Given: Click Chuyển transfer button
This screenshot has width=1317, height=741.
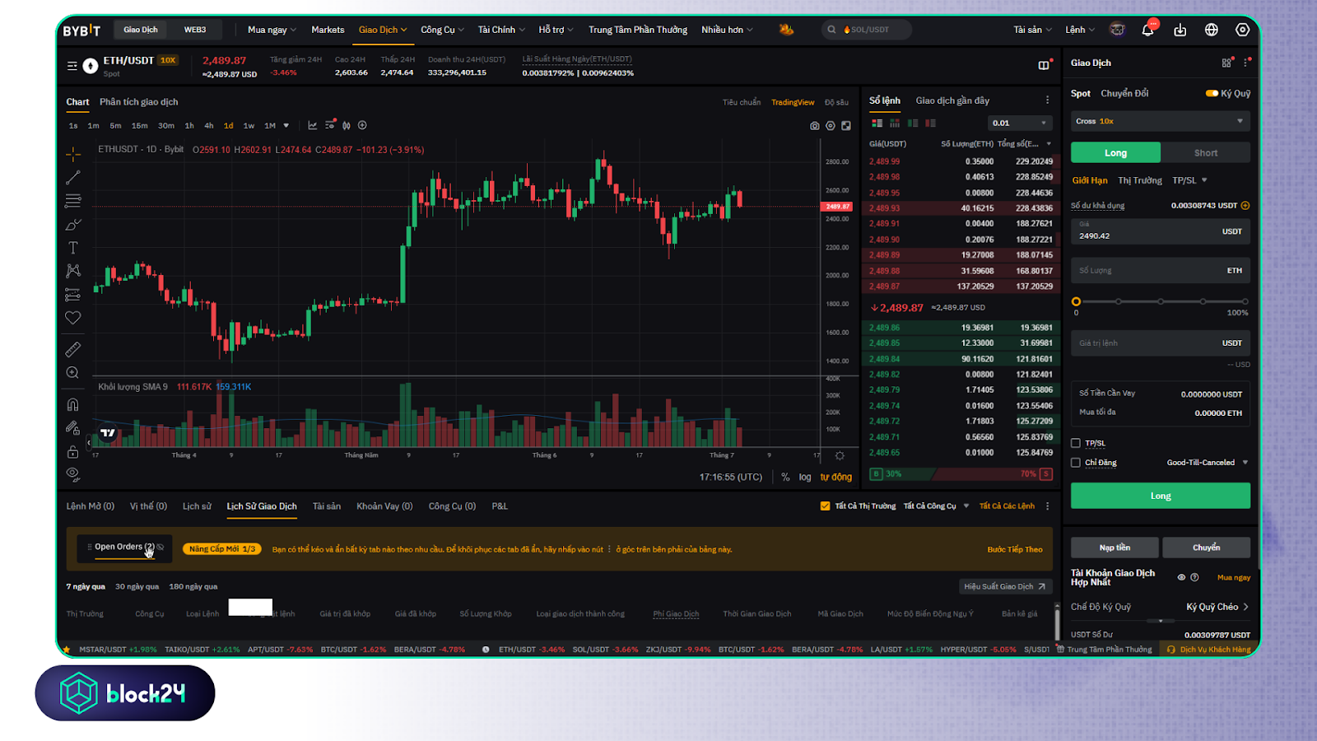Looking at the screenshot, I should click(1207, 548).
